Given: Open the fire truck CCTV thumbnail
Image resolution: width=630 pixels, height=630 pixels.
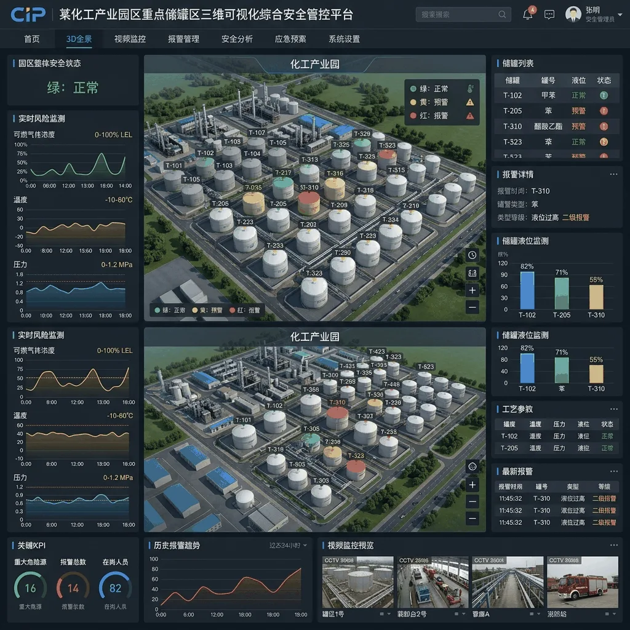Looking at the screenshot, I should tap(583, 582).
